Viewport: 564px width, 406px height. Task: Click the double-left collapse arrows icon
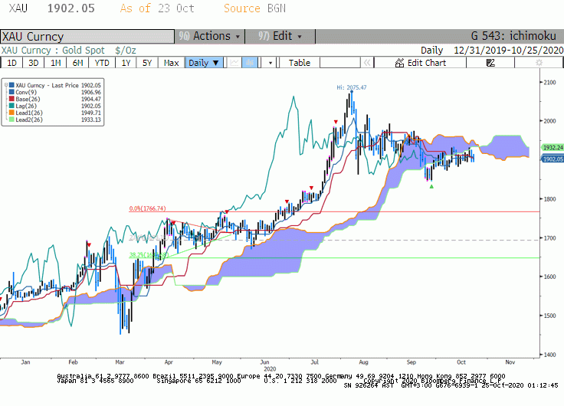(x=367, y=63)
